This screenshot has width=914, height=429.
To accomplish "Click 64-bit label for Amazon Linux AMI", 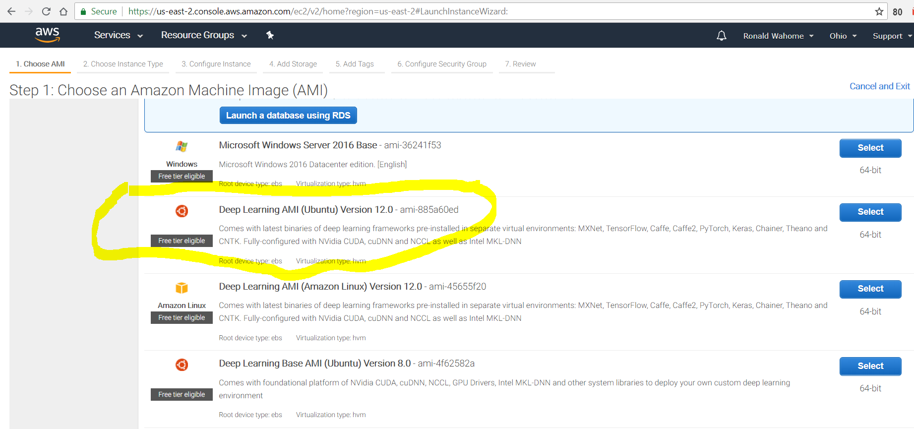I will click(x=870, y=311).
